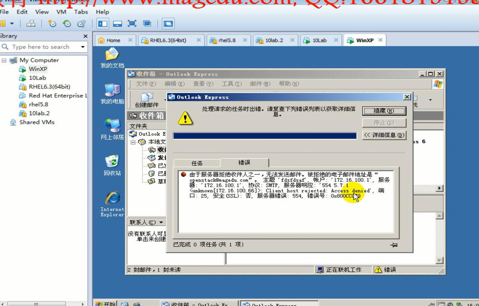Click the 正在联机工作 status bar icon

click(x=320, y=270)
